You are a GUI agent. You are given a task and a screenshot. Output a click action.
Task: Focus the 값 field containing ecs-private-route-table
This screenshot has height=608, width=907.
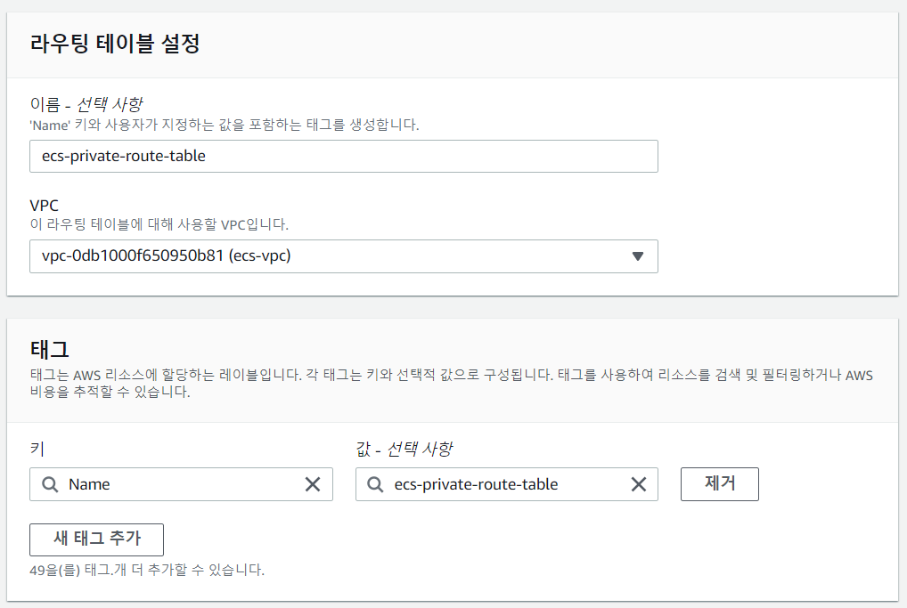tap(507, 484)
